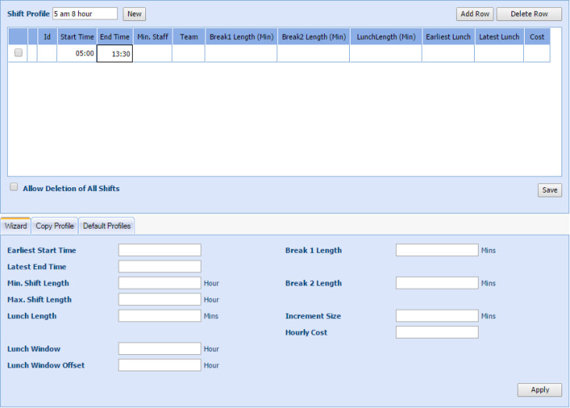
Task: Click the Shift Profile name field
Action: pos(85,14)
